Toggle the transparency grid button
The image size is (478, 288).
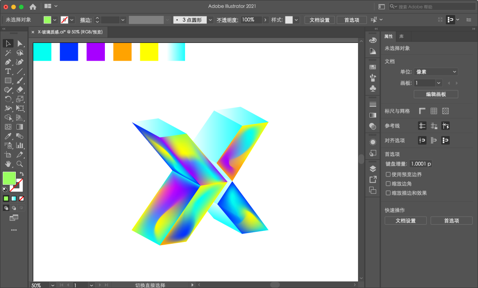pos(445,111)
